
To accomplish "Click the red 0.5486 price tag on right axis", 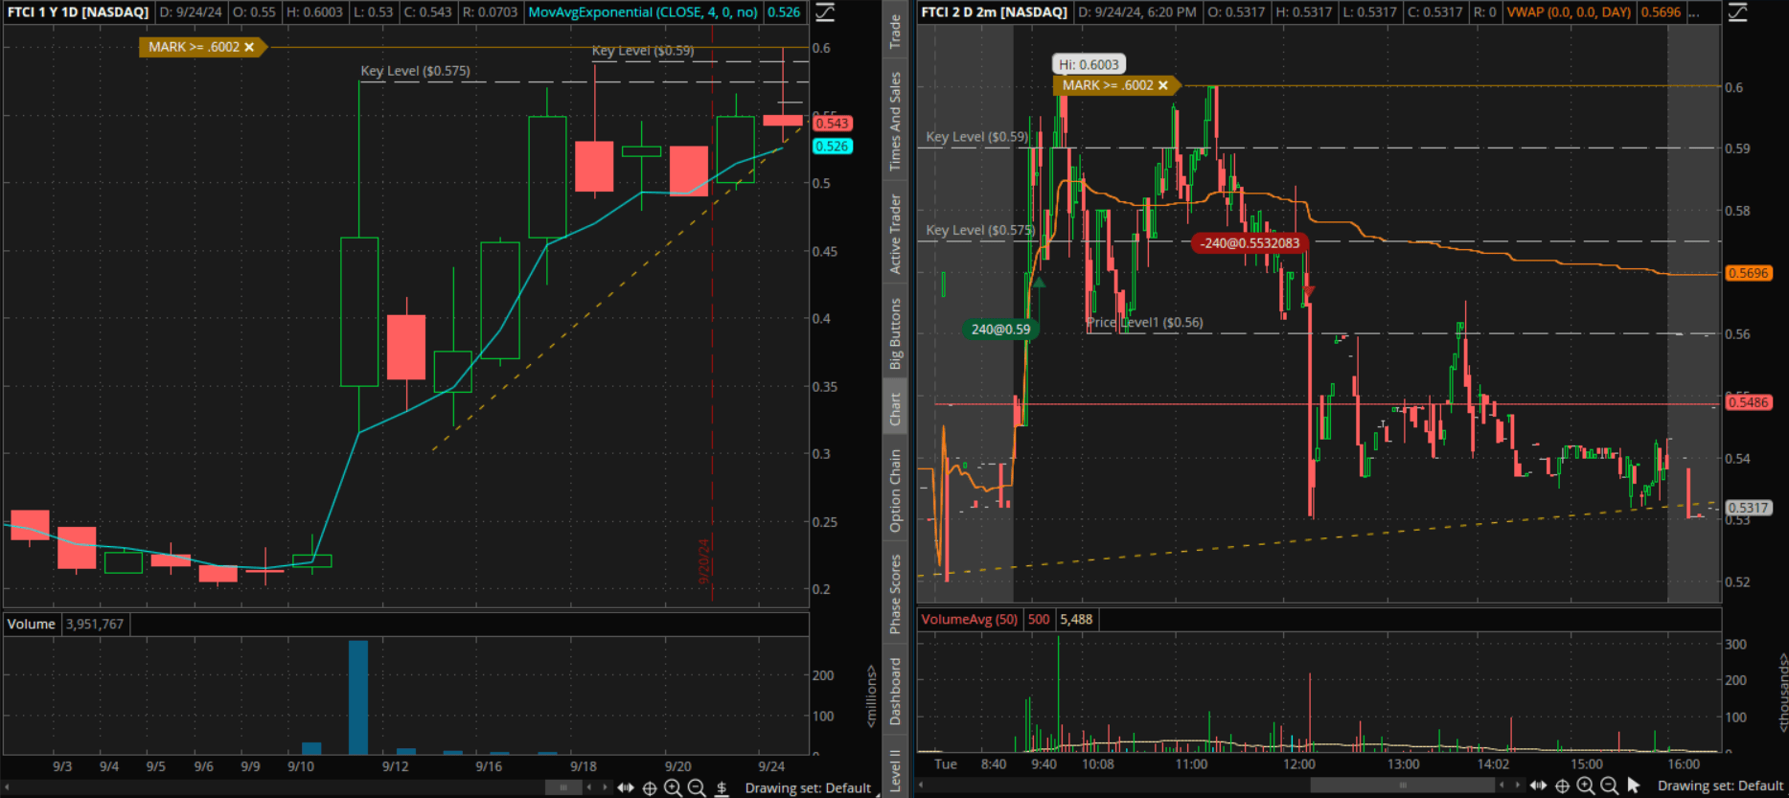I will (1748, 402).
